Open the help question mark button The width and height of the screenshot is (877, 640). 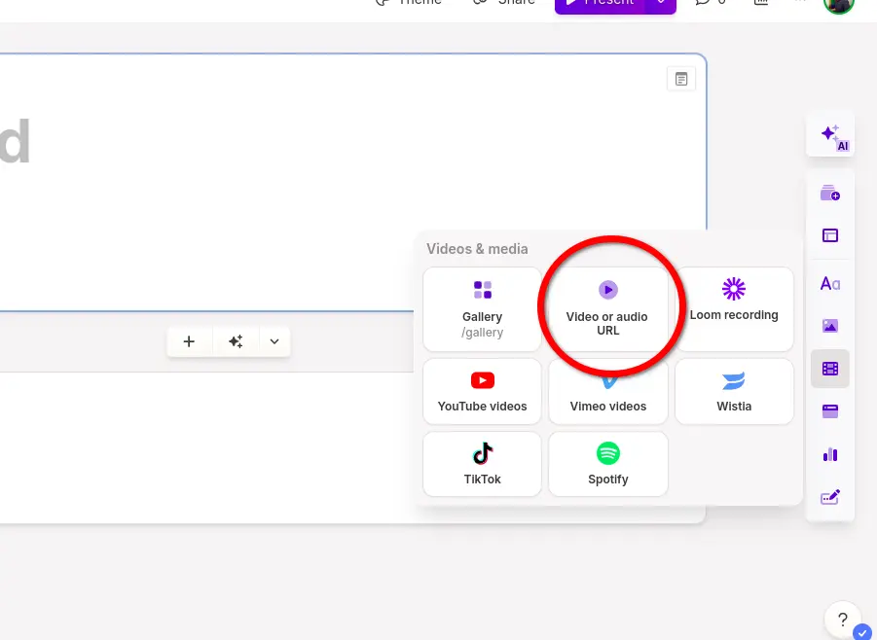pos(842,620)
